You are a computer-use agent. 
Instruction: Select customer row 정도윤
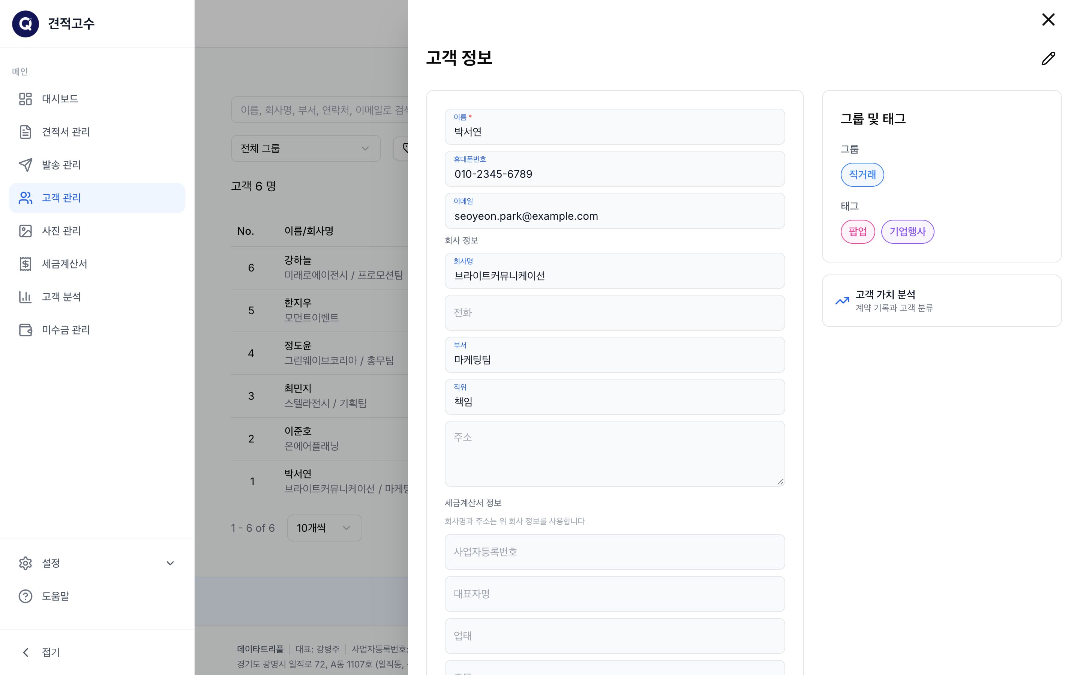pos(319,353)
